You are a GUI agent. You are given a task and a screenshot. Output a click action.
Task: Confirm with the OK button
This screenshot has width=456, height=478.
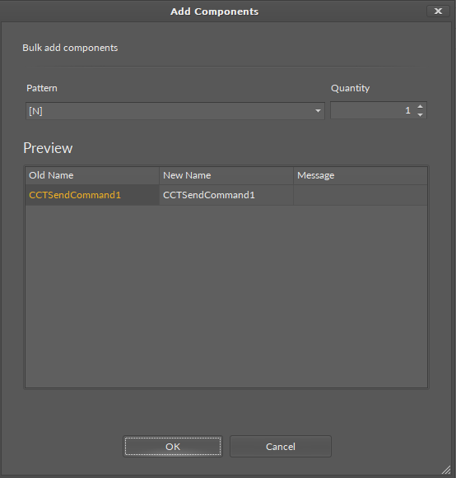click(173, 446)
